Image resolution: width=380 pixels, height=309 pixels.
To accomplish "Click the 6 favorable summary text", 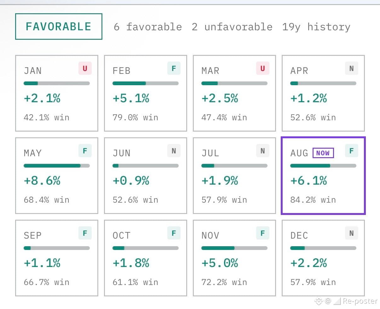I will coord(148,27).
